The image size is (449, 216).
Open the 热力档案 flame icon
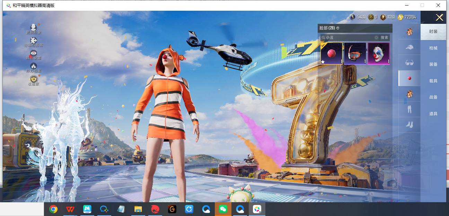click(34, 66)
